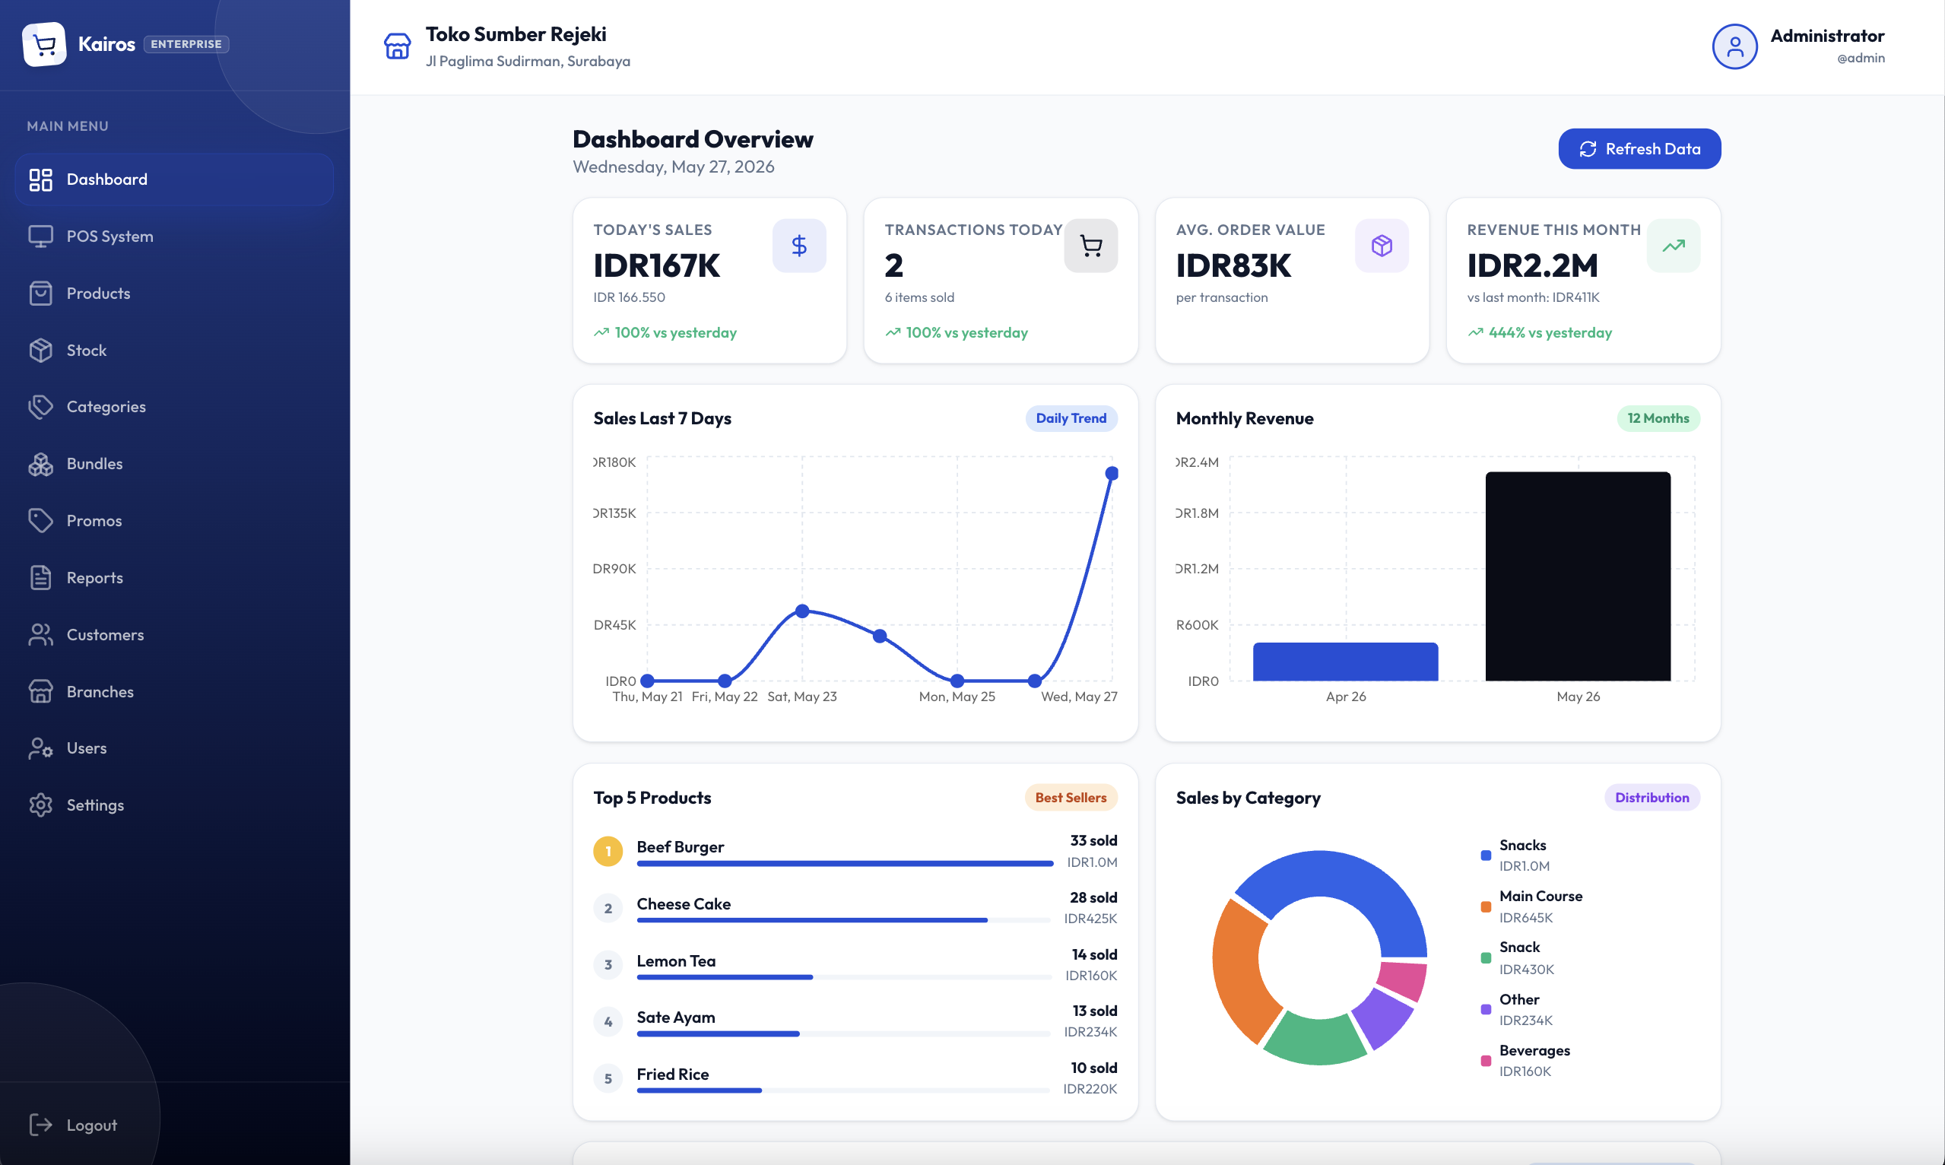Click the Logout arrow icon
Image resolution: width=1945 pixels, height=1165 pixels.
tap(41, 1125)
